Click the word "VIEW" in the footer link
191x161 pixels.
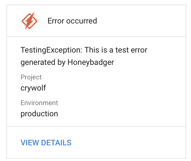click(30, 143)
